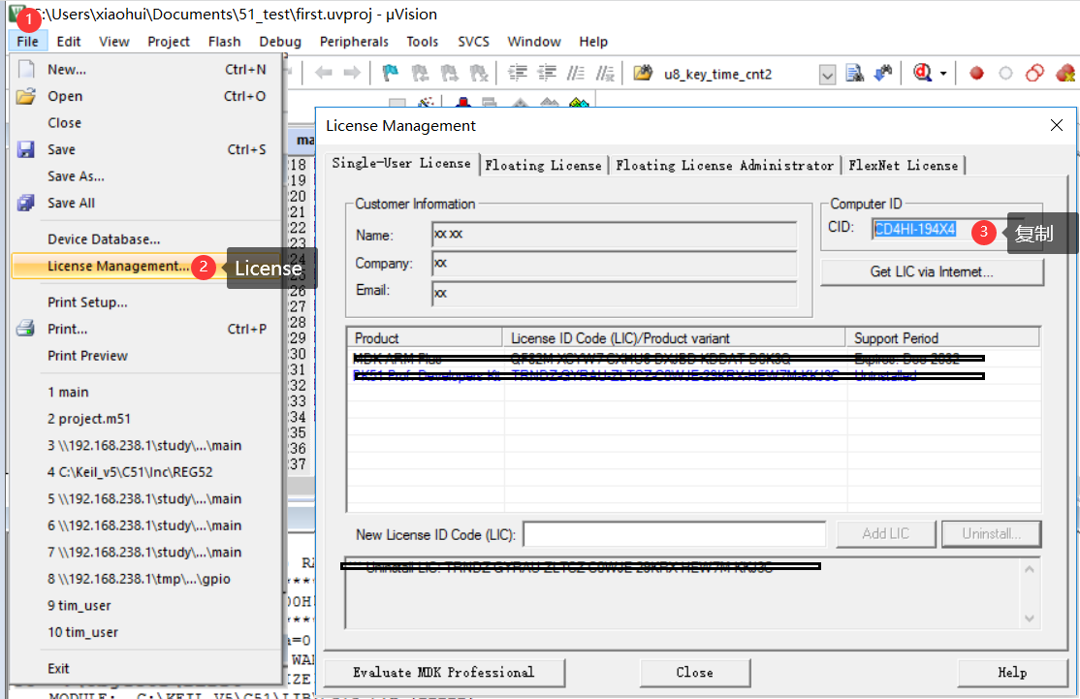The height and width of the screenshot is (699, 1080).
Task: Click the Product column header
Action: (425, 338)
